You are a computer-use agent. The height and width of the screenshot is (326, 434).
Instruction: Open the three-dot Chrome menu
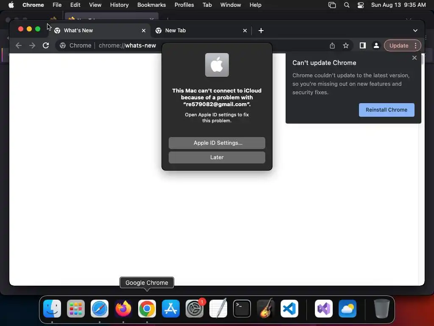click(416, 45)
